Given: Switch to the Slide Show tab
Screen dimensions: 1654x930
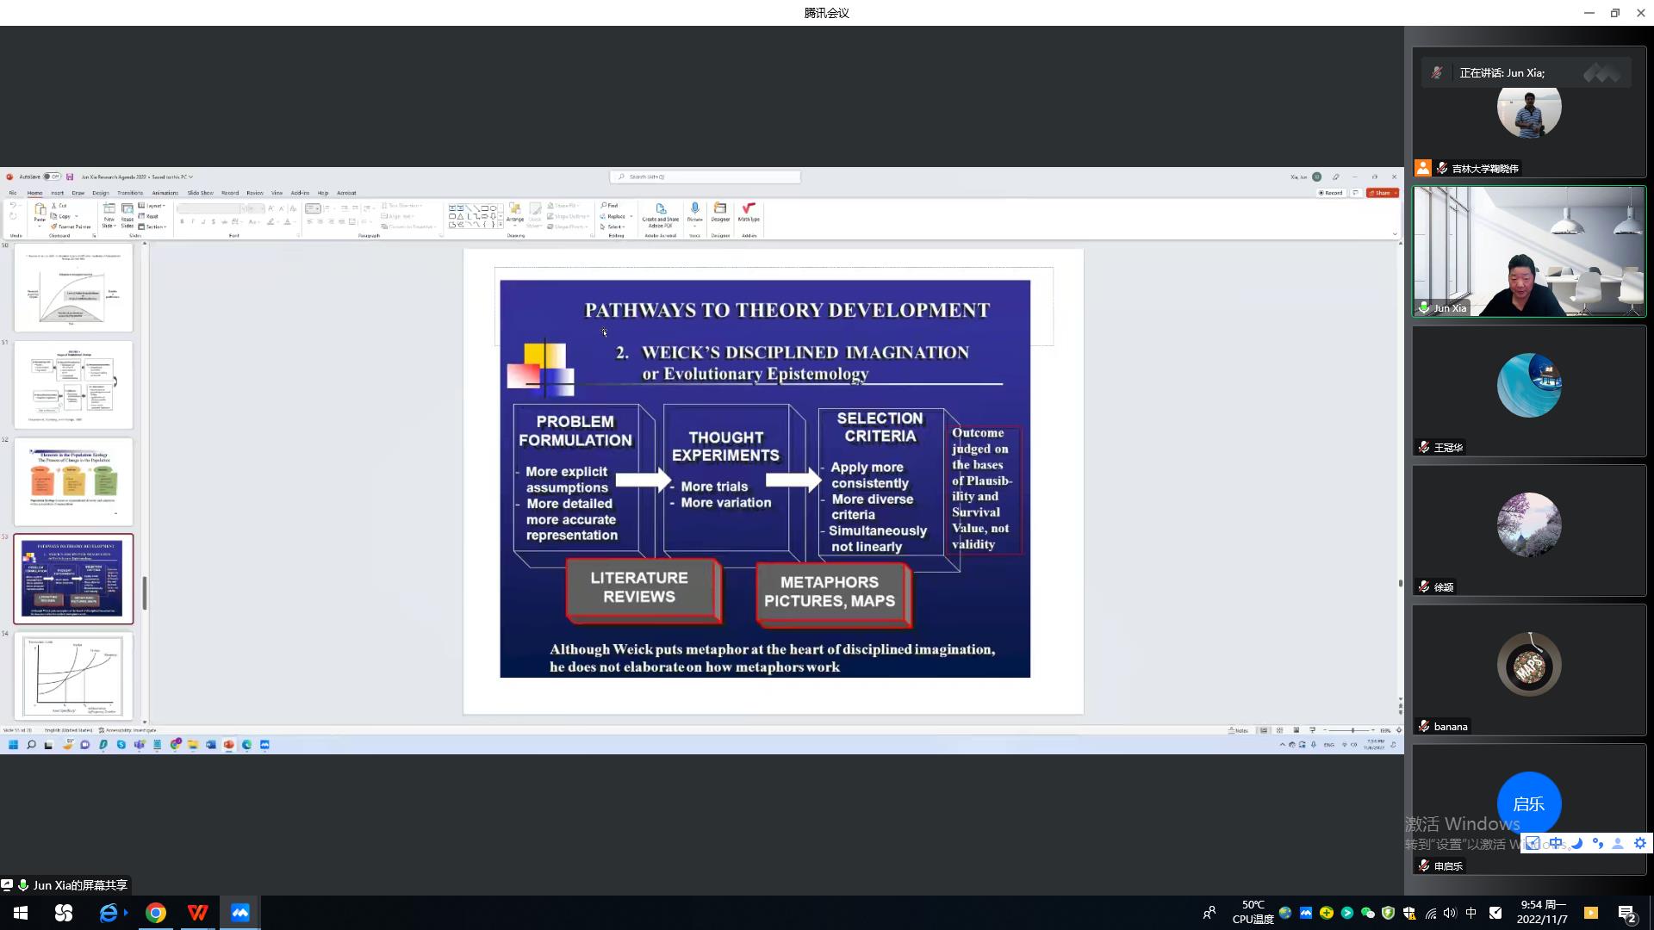Looking at the screenshot, I should pos(200,193).
